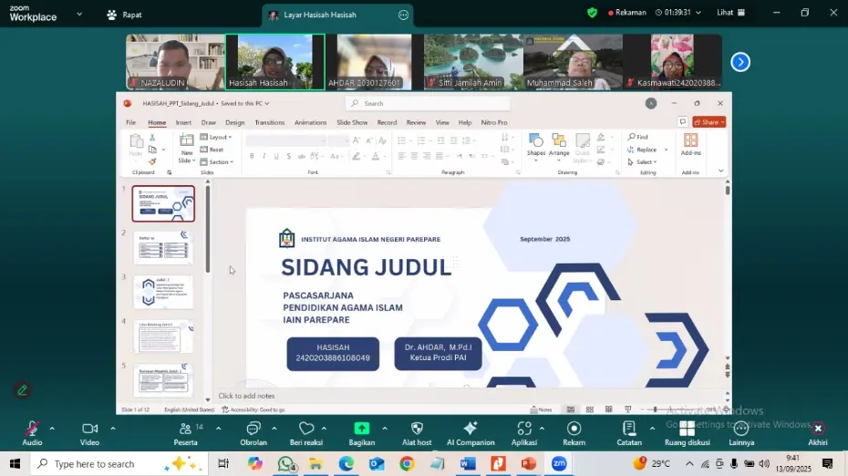Click the green encryption shield icon
Image resolution: width=848 pixels, height=476 pixels.
coord(592,13)
